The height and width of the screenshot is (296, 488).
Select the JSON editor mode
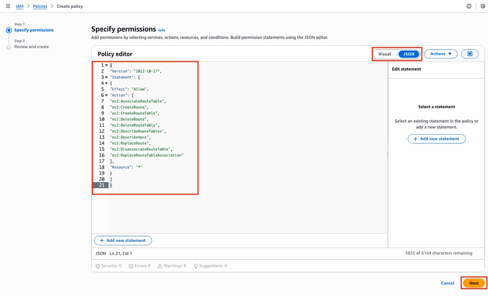[409, 54]
